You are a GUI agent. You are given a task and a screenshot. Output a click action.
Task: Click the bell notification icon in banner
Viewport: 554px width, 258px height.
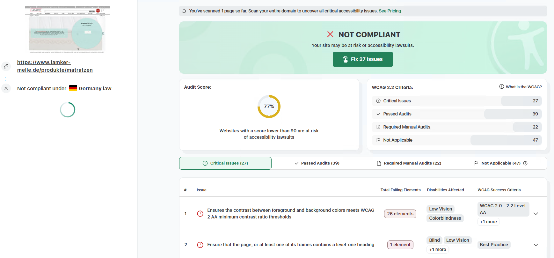184,11
